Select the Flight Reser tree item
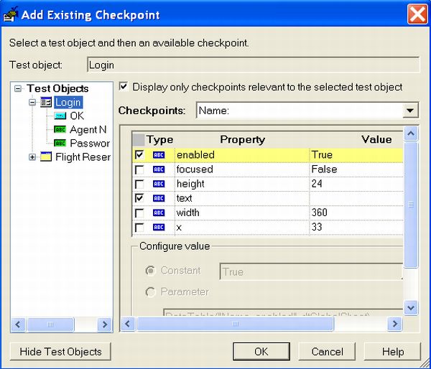431x369 pixels. tap(83, 157)
